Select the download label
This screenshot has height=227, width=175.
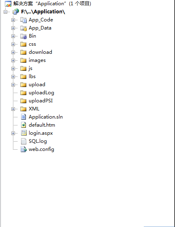pos(41,52)
